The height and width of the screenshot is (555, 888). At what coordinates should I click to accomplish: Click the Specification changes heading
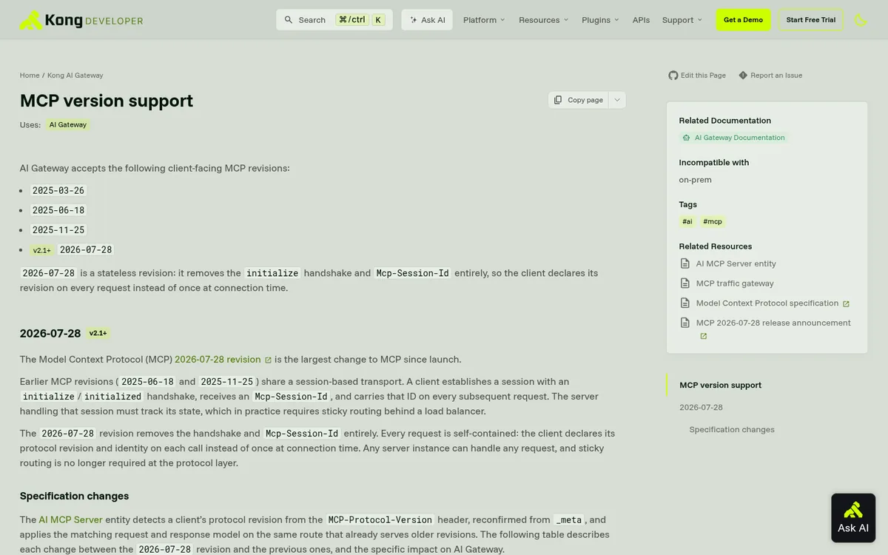74,496
